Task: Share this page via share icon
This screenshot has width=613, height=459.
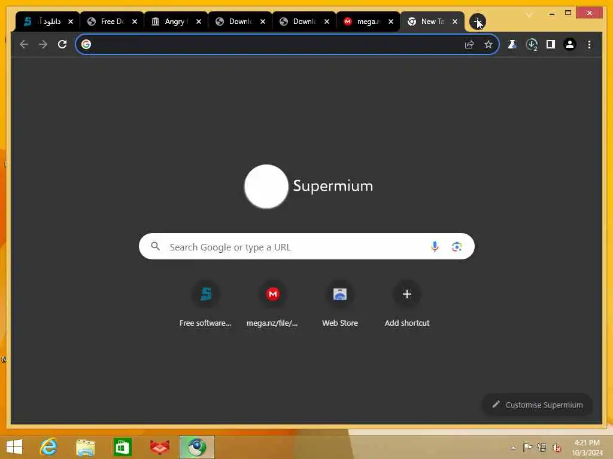Action: click(x=469, y=44)
